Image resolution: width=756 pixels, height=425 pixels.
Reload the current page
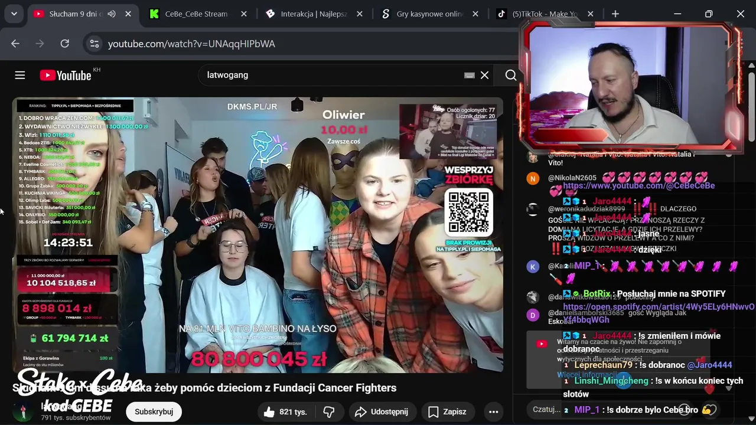click(x=65, y=44)
